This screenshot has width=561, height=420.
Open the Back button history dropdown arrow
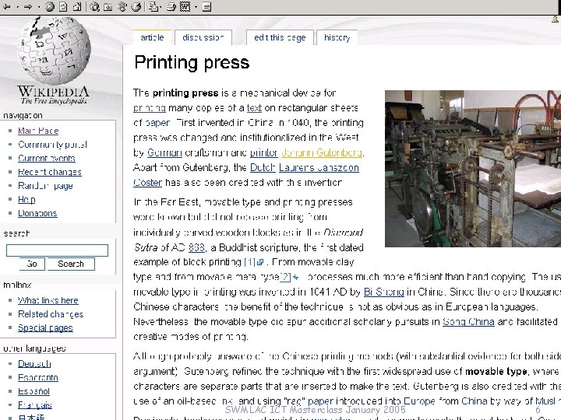(17, 7)
